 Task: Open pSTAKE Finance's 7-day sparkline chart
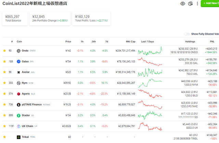(x=150, y=105)
